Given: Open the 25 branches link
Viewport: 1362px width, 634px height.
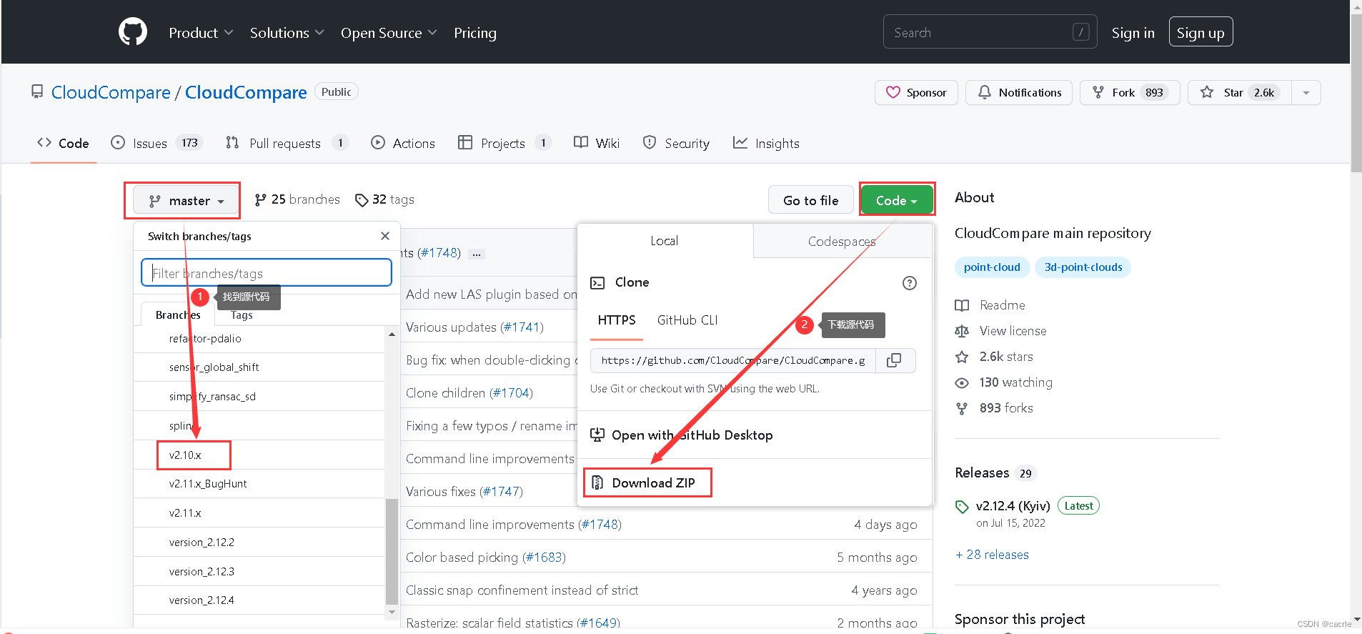Looking at the screenshot, I should pyautogui.click(x=297, y=199).
